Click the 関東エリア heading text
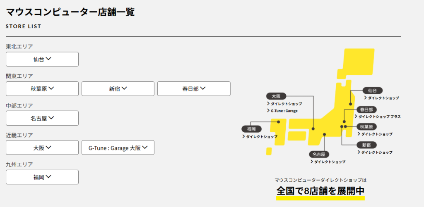Screen dimensions: 424x207 tap(19, 76)
